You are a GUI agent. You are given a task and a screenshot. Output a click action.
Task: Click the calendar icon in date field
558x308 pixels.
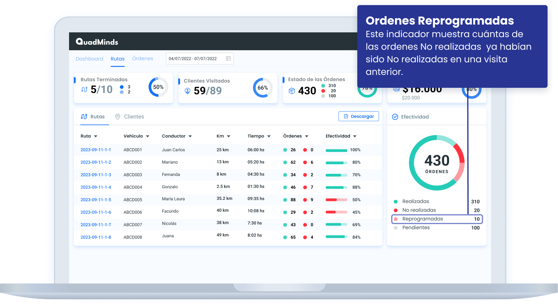[x=228, y=58]
